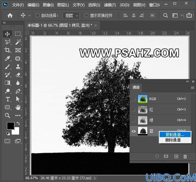Screen dimensions: 196x182
Task: Select the Magic Wand tool
Action: [x=18, y=42]
